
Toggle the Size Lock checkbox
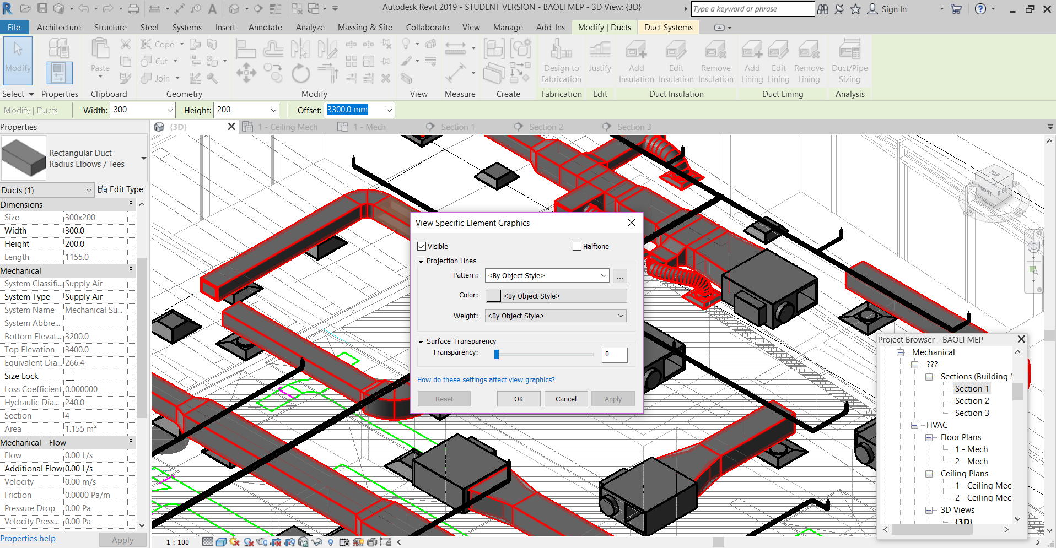coord(69,376)
